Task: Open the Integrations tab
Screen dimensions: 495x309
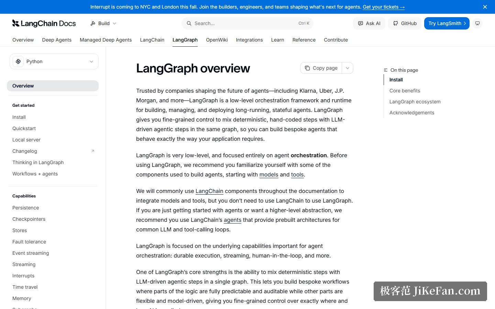Action: [249, 40]
